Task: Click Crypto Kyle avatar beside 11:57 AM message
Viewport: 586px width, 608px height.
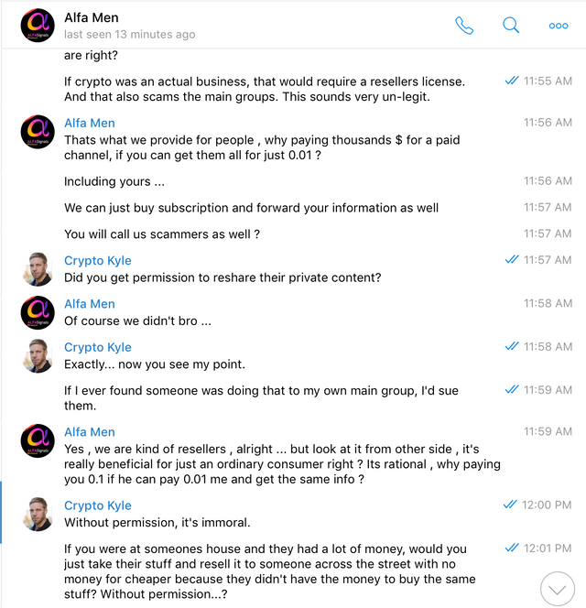Action: 38,269
